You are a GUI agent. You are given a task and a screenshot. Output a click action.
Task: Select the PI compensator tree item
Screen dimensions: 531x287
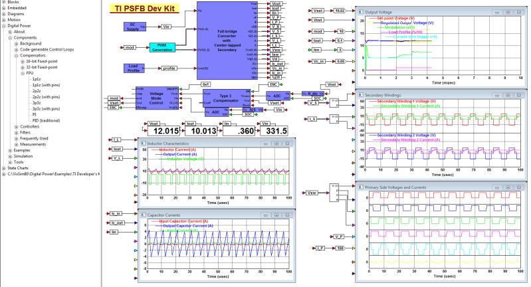coord(34,115)
